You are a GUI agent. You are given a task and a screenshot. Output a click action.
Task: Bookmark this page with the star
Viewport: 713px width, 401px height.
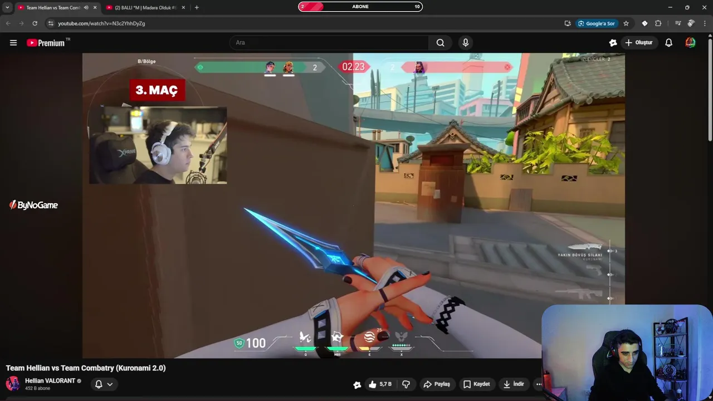coord(626,23)
